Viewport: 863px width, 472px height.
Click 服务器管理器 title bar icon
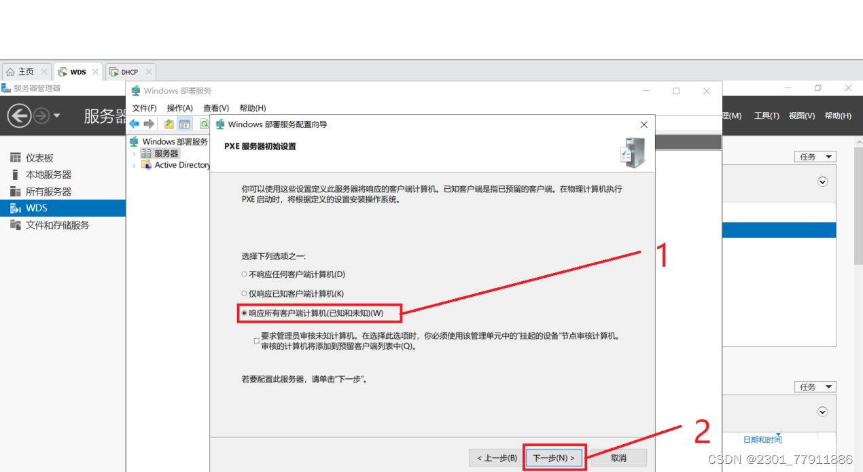point(5,88)
